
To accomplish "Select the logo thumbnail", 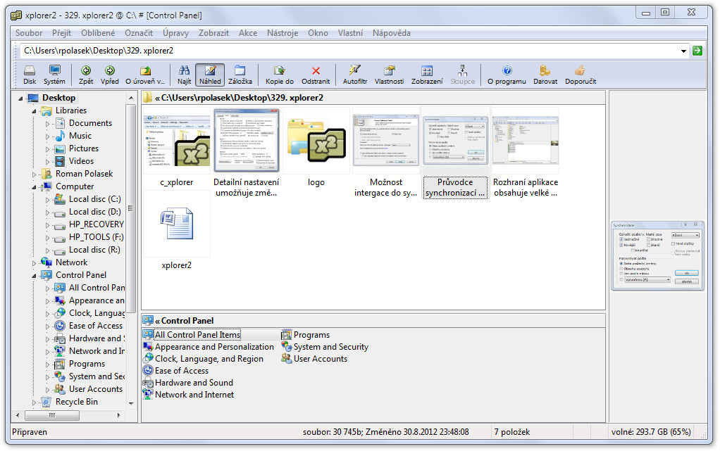I will tap(316, 148).
